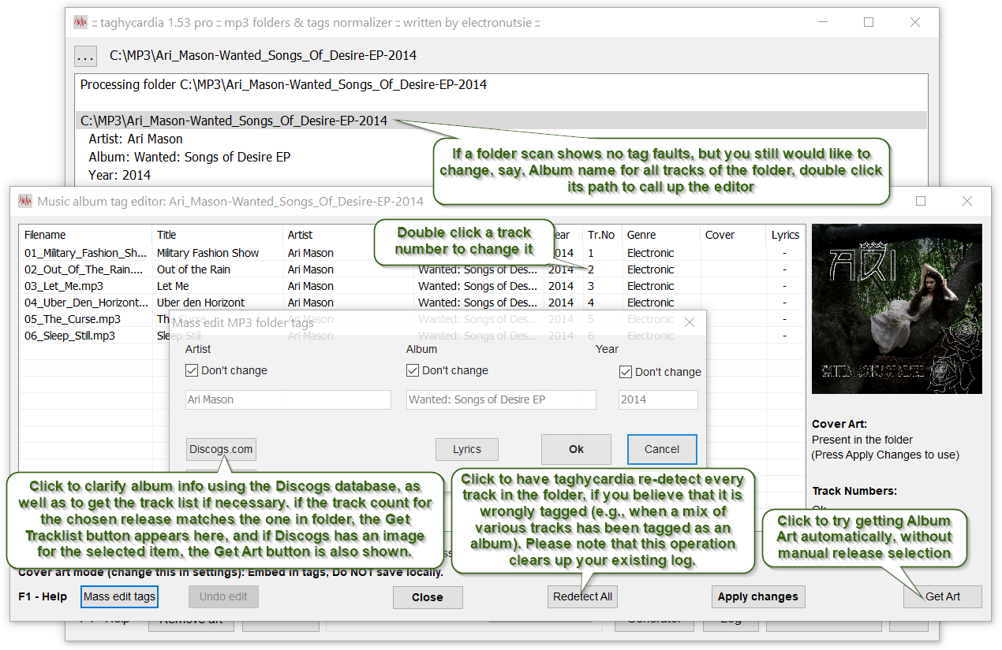
Task: Sort by Filename column header
Action: pos(85,235)
